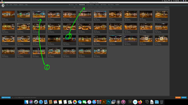This screenshot has height=105, width=188.
Task: Open the yellow play arrow app in dock
Action: tap(130, 102)
